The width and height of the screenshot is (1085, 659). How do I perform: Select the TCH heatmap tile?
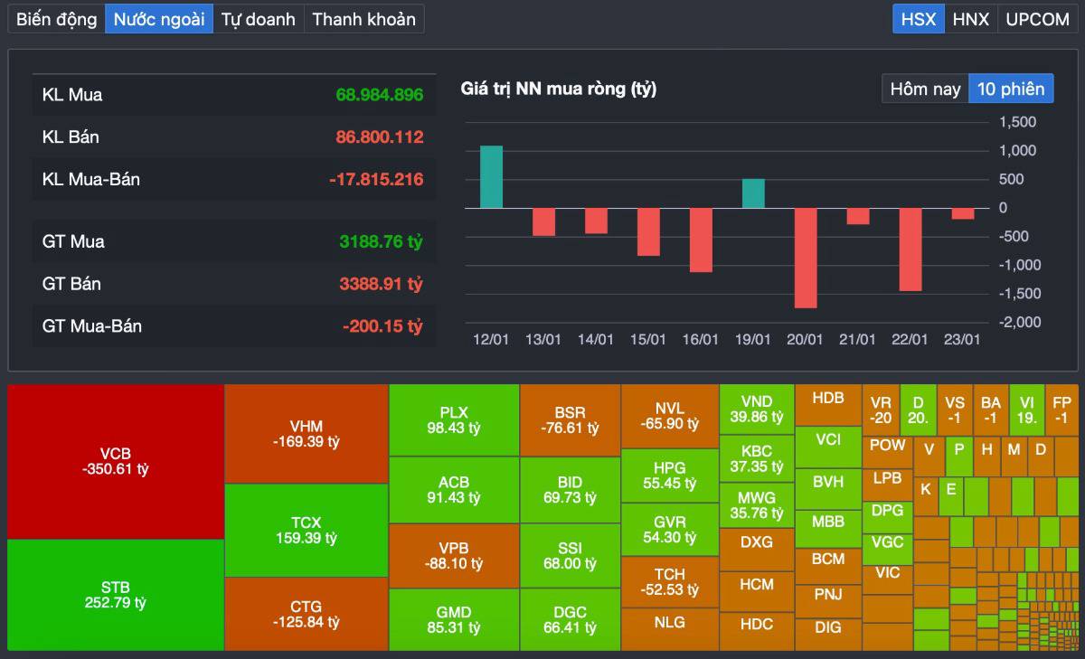pos(670,581)
